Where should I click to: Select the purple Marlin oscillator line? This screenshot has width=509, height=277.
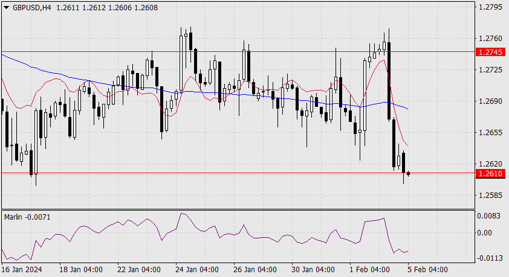pos(181,214)
